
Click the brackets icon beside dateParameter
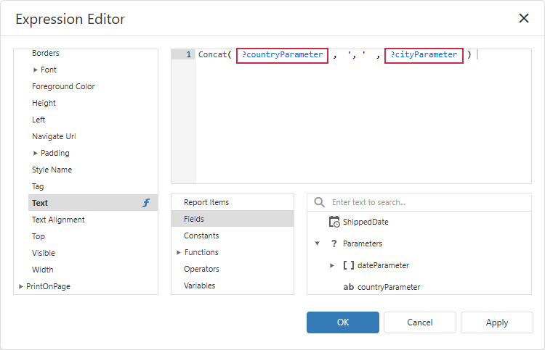[349, 265]
